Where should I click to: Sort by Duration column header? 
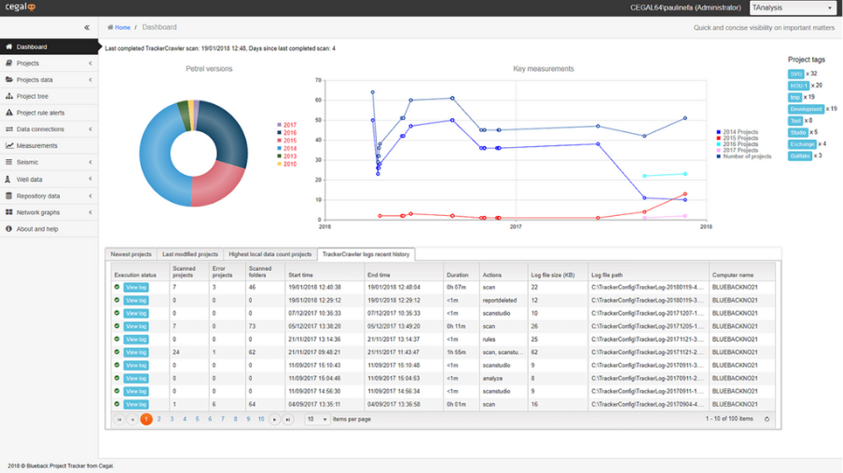[x=458, y=275]
